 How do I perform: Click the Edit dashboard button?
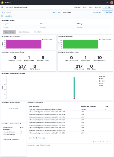108,7
